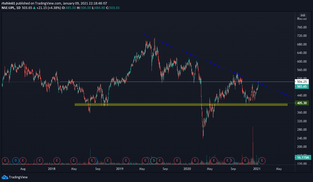Click the 2018 label on the time axis
Image resolution: width=313 pixels, height=182 pixels.
(52, 169)
